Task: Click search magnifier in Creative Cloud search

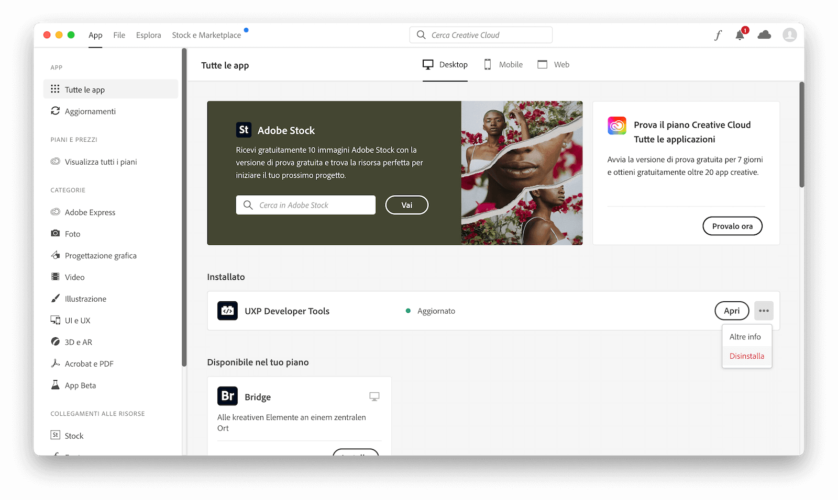Action: [x=421, y=35]
